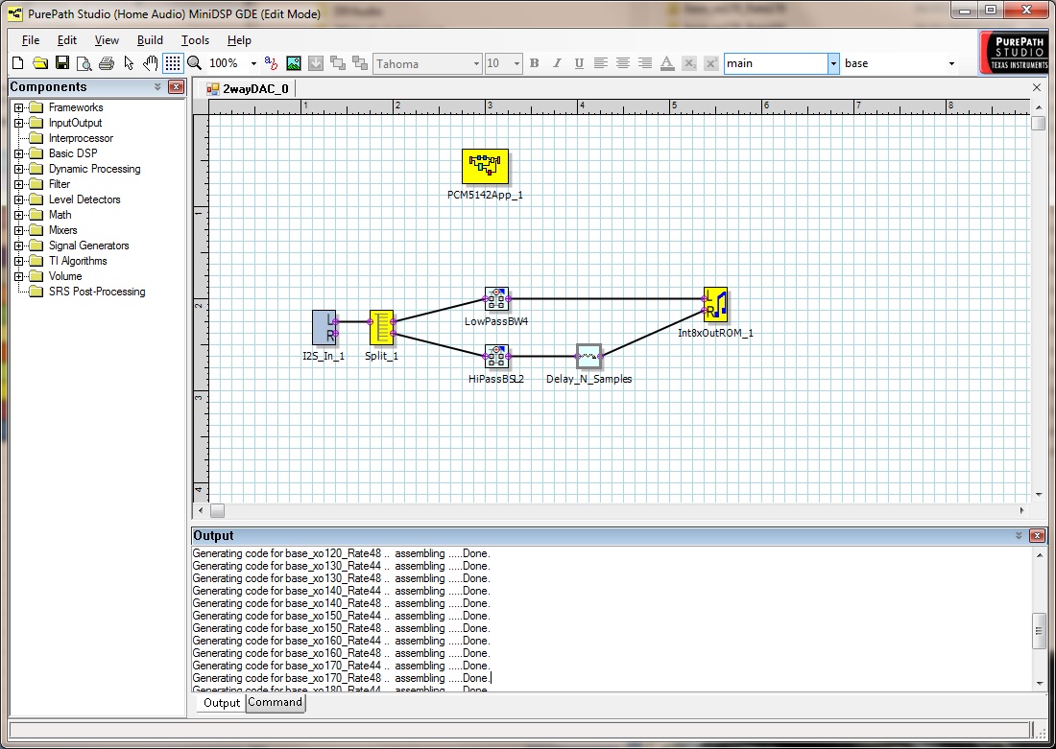Screen dimensions: 1056x749
Task: Close the 2wayDAC_0 document
Action: pos(1037,87)
